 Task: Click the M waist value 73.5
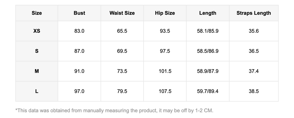point(122,71)
